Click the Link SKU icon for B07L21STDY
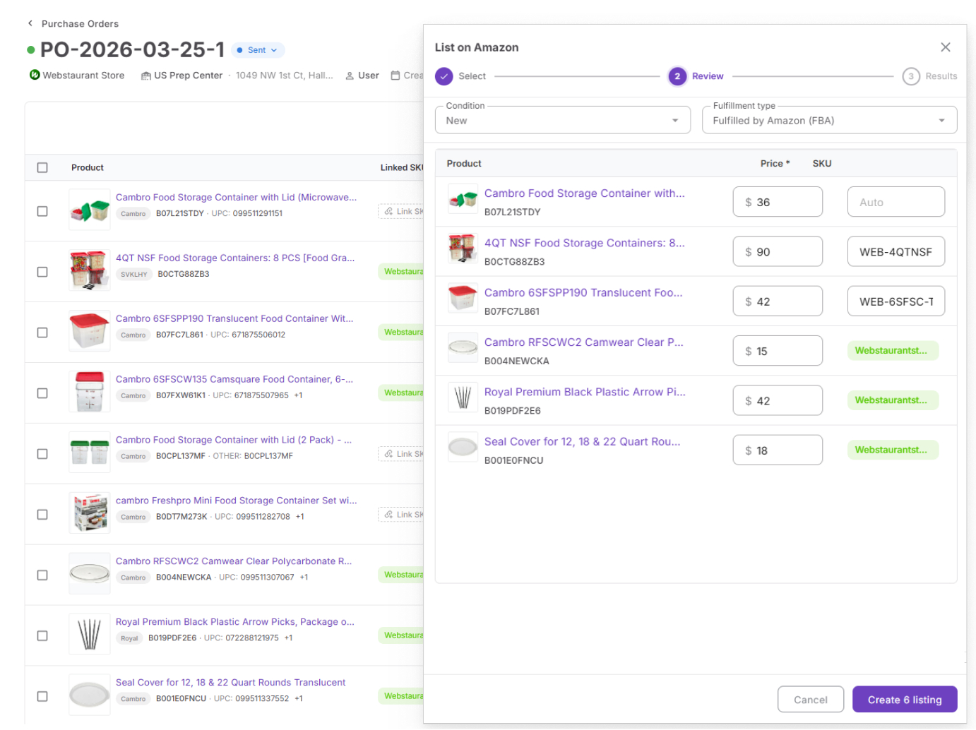This screenshot has width=976, height=730. 388,210
